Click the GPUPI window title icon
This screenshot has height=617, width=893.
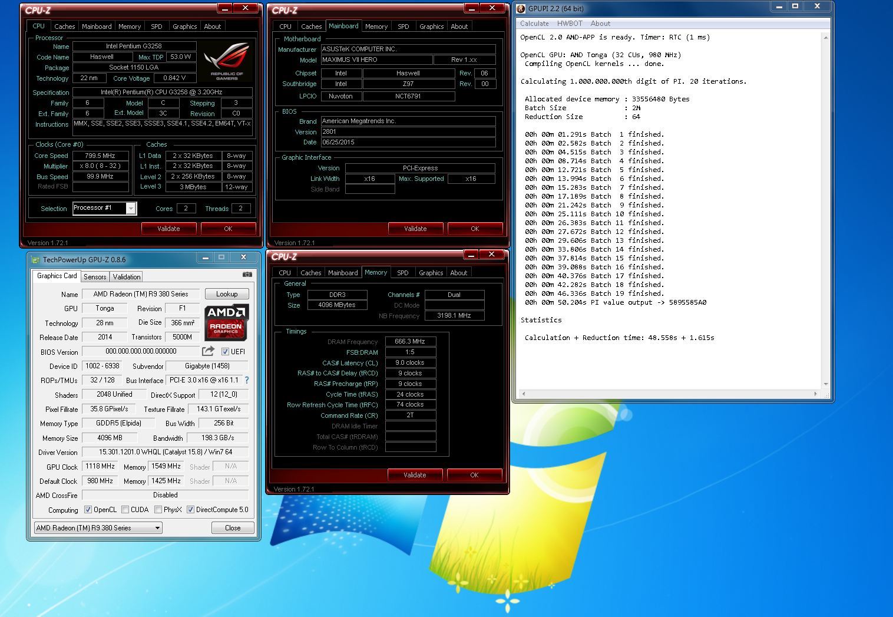(x=521, y=9)
